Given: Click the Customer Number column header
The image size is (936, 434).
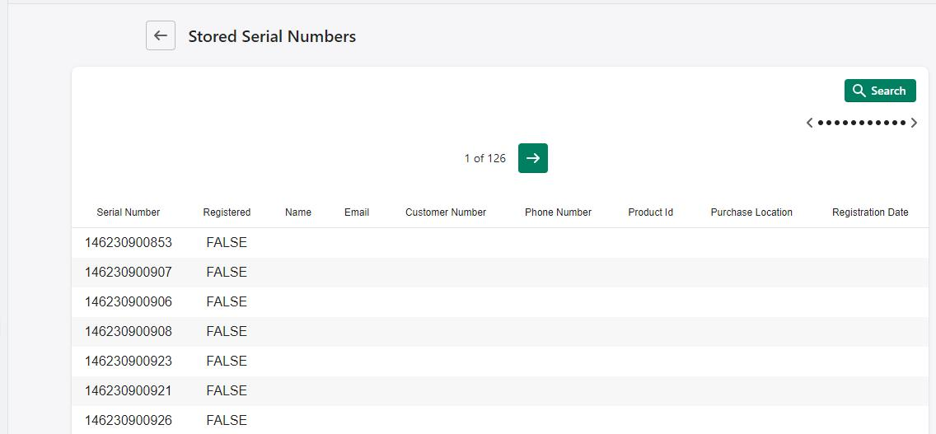Looking at the screenshot, I should 446,212.
